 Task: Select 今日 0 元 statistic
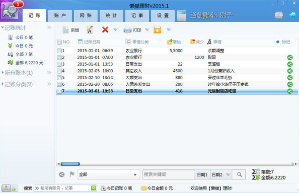click(x=21, y=46)
